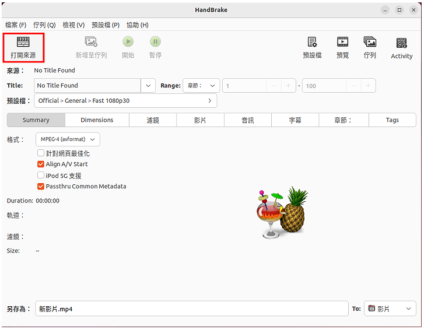Click the HandBrake cocktail pineapple image
431x333 pixels.
(x=282, y=213)
